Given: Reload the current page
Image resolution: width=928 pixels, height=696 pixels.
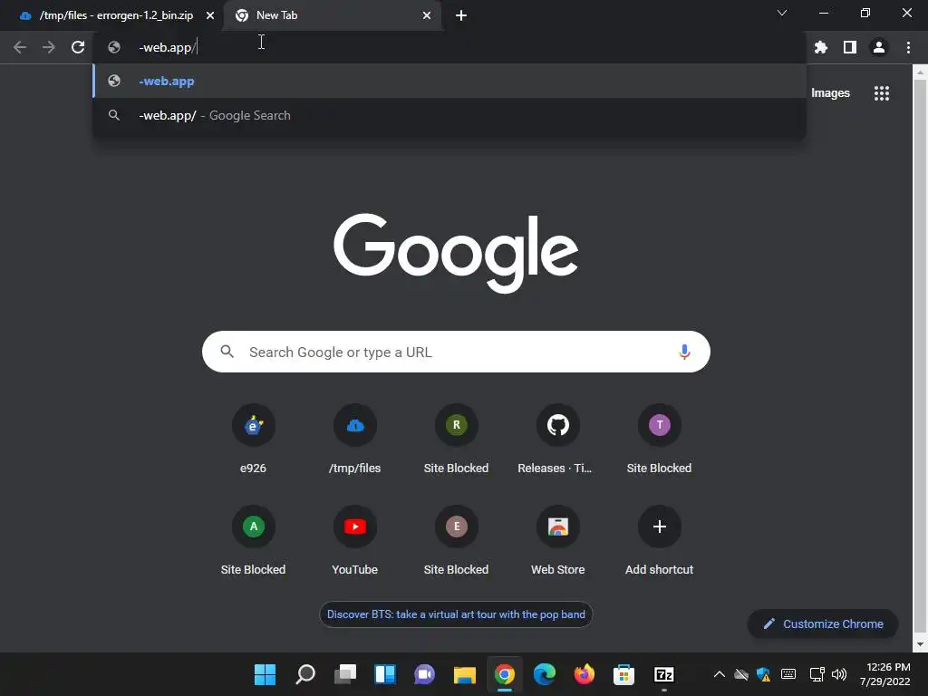Looking at the screenshot, I should click(x=78, y=47).
